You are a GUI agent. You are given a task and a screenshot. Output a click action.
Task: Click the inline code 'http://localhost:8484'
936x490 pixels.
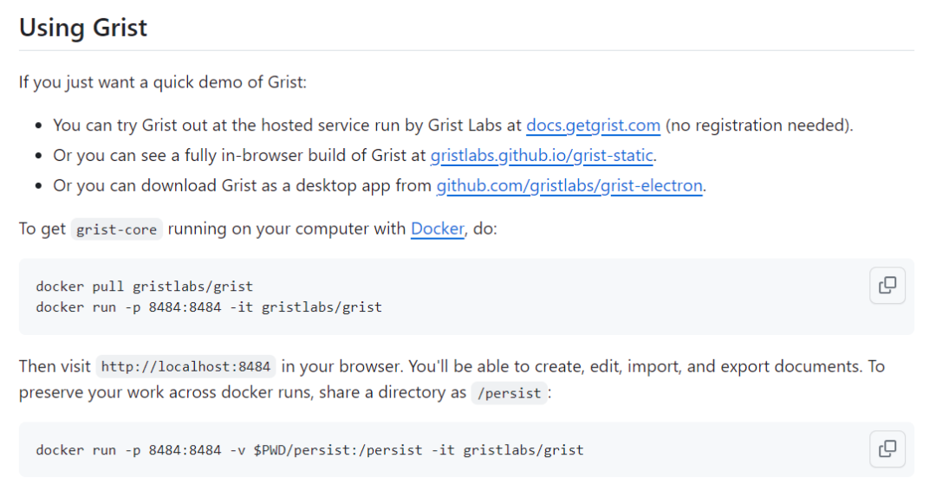185,366
